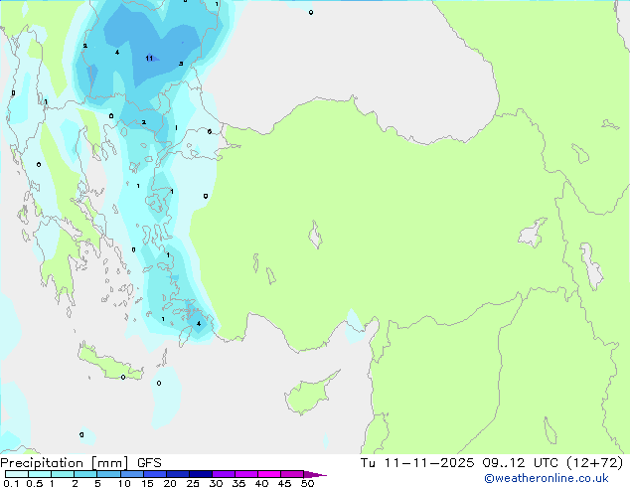Click legend tick label '40'
The height and width of the screenshot is (487, 630).
261,483
